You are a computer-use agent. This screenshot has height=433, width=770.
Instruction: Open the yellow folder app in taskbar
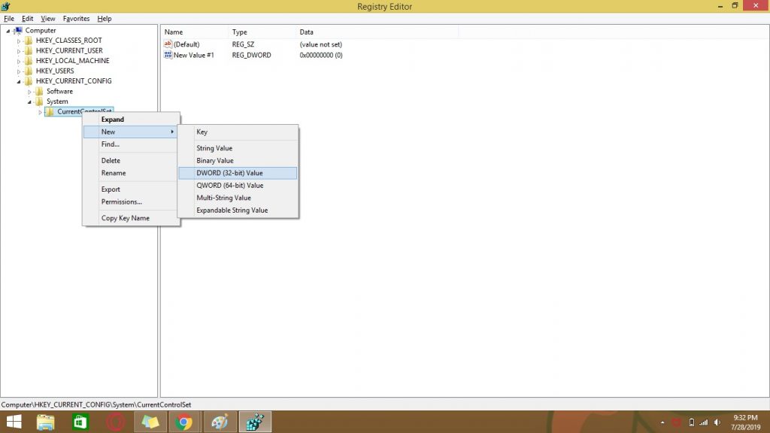(150, 422)
